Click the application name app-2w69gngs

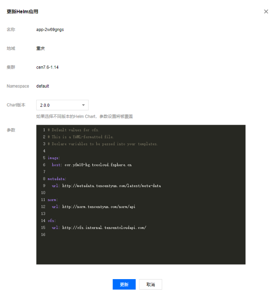point(50,30)
